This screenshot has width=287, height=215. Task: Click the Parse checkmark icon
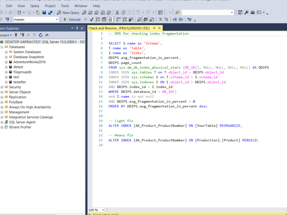tap(92, 19)
